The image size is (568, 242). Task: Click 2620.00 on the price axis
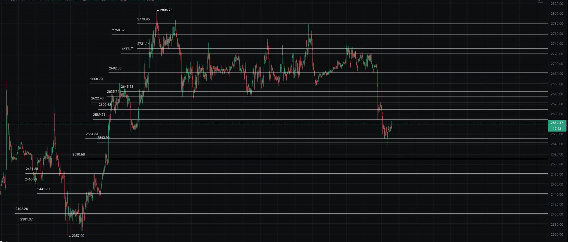(557, 104)
